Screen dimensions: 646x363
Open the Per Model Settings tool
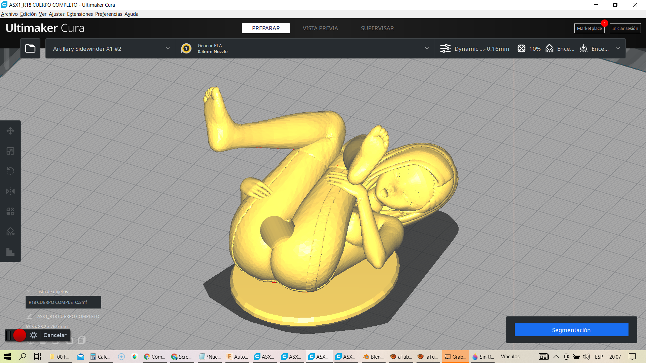[x=10, y=211]
